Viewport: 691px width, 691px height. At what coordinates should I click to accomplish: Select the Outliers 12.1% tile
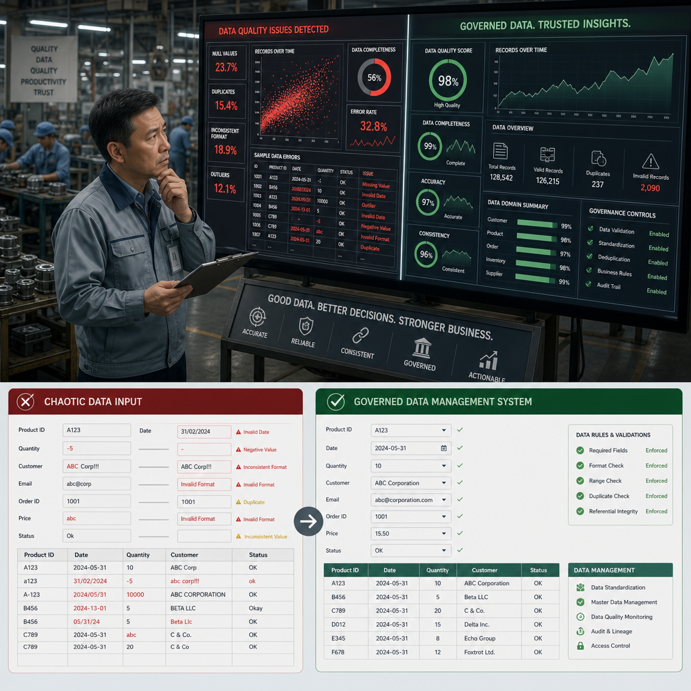[225, 184]
